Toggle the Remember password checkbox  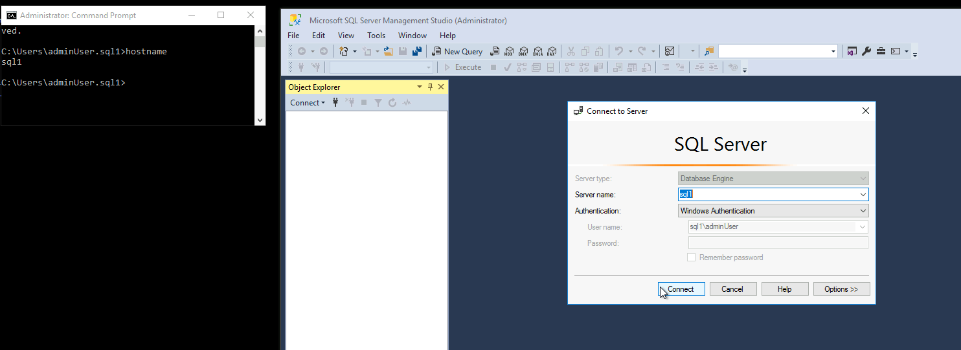pyautogui.click(x=692, y=257)
